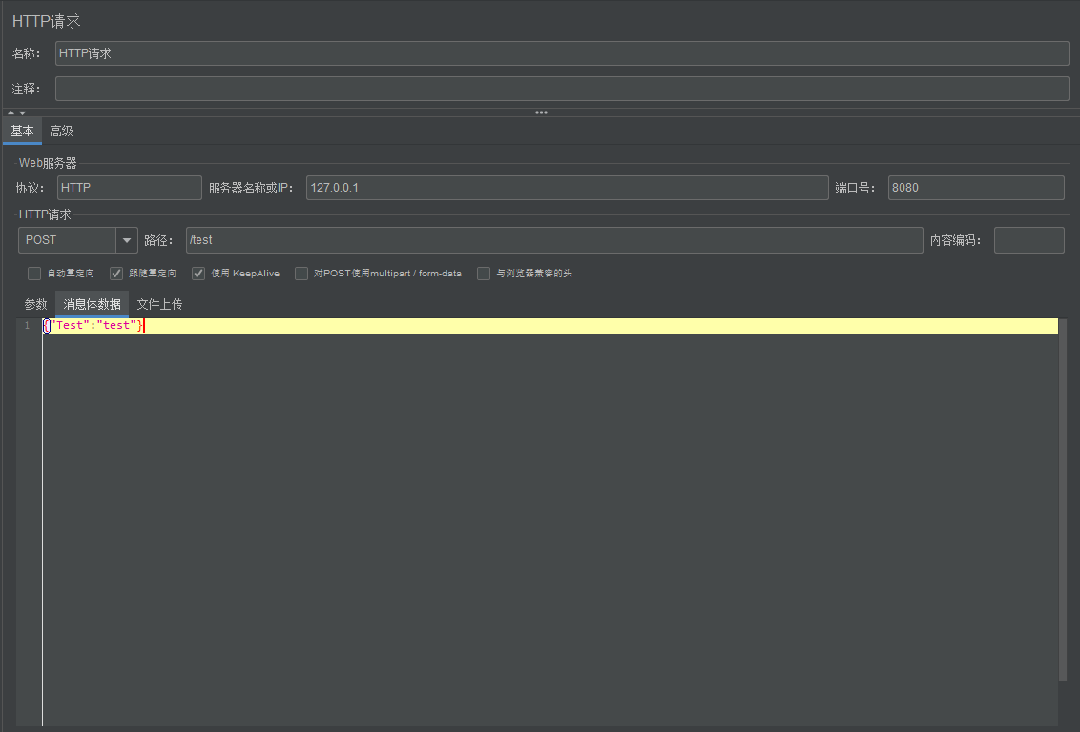The width and height of the screenshot is (1080, 732).
Task: Click the expand-down arrow on the divider
Action: (22, 112)
